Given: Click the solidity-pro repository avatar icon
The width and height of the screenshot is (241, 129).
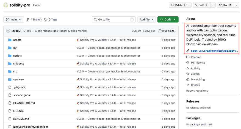Looking at the screenshot, I should point(6,5).
